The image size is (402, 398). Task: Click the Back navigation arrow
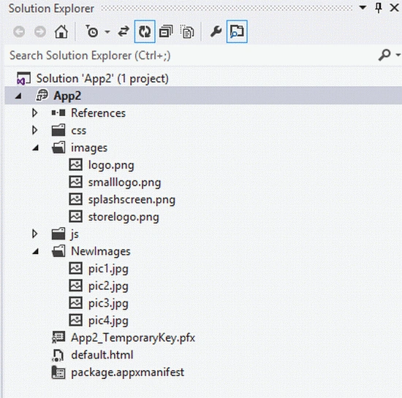(x=19, y=32)
